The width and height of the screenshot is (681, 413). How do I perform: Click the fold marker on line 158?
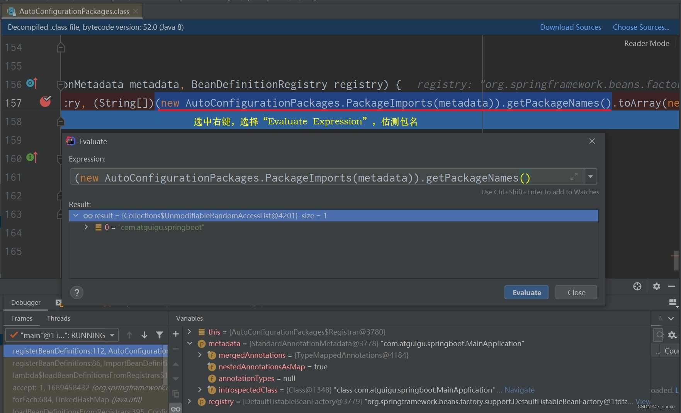click(61, 122)
